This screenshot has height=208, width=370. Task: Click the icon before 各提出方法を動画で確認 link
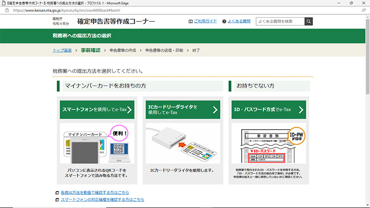point(57,192)
